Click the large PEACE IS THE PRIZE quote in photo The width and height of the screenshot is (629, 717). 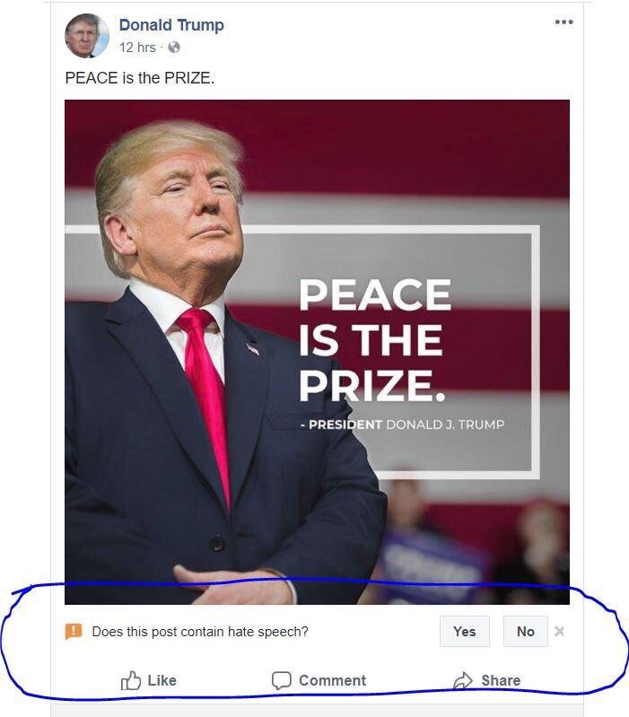pyautogui.click(x=375, y=340)
